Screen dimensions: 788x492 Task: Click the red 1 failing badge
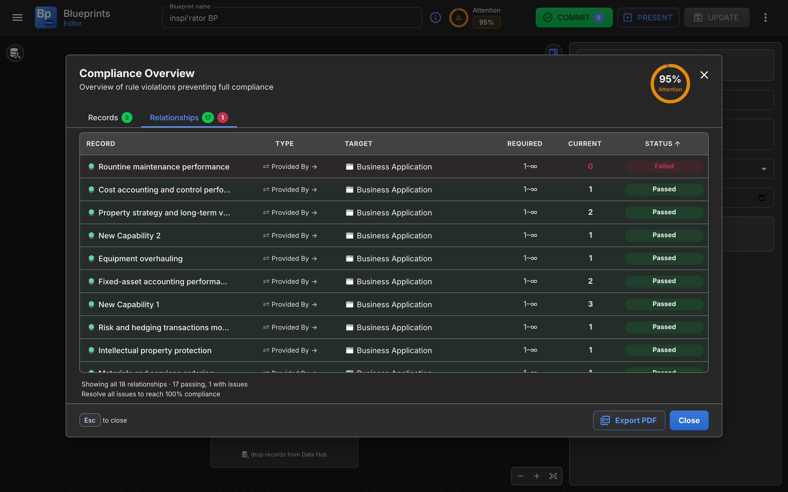tap(223, 118)
